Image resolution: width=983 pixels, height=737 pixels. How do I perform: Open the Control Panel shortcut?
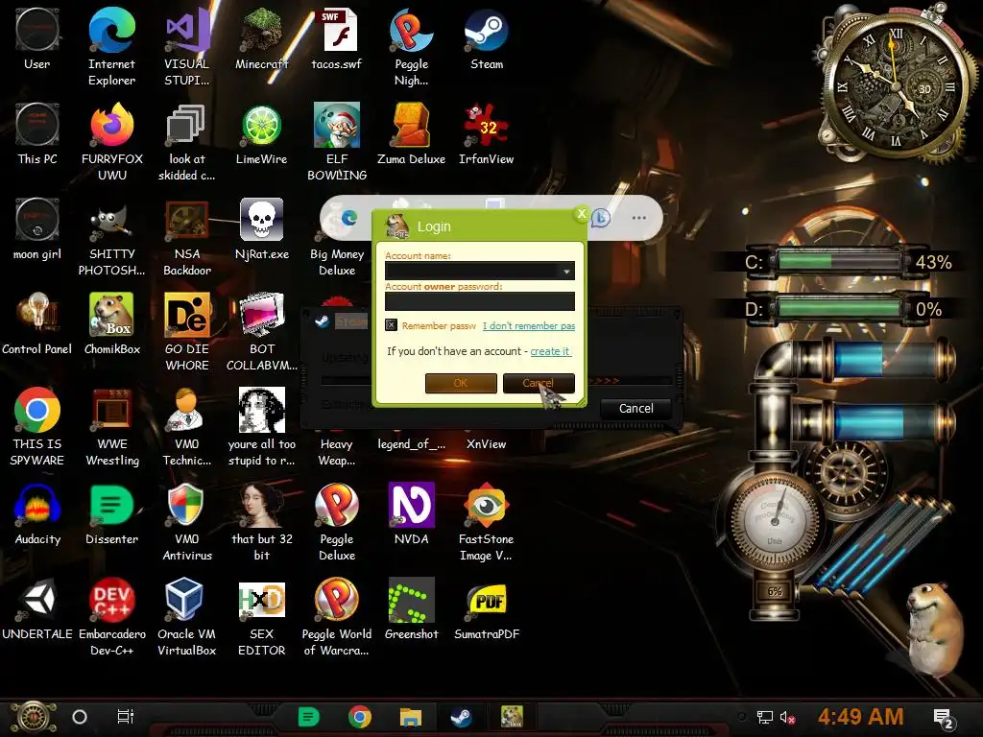coord(37,324)
